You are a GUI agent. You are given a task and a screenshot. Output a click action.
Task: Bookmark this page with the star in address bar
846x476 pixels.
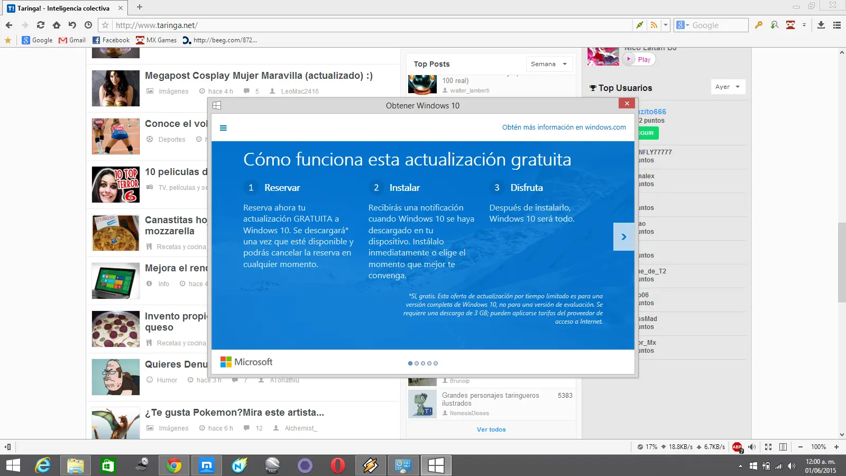point(105,25)
